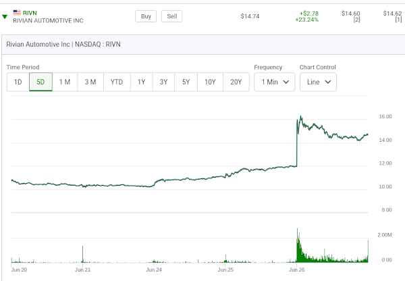
Task: Click the 14.00 price axis label
Action: click(385, 140)
